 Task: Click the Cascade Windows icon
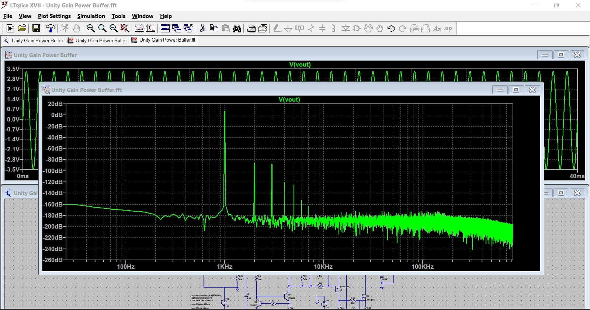click(x=177, y=28)
